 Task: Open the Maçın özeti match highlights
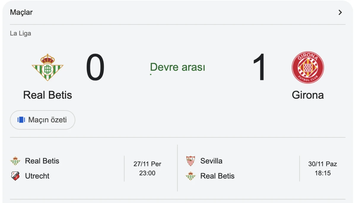(x=42, y=120)
